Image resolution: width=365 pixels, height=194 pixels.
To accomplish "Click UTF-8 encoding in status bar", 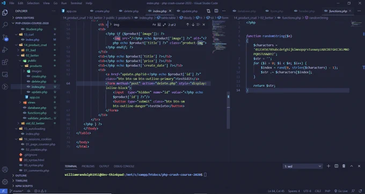I will point(307,191).
